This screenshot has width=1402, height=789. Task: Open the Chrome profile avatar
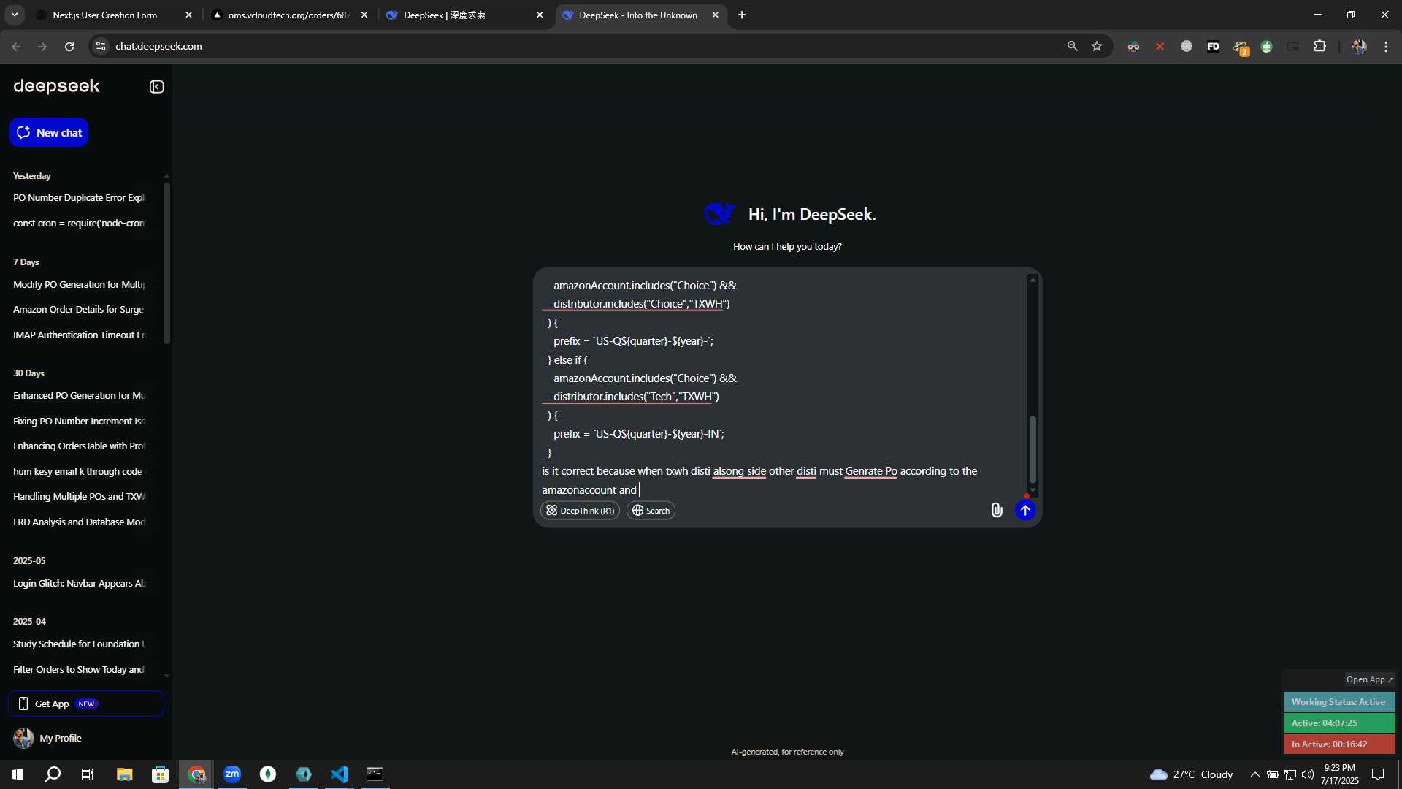point(1358,46)
